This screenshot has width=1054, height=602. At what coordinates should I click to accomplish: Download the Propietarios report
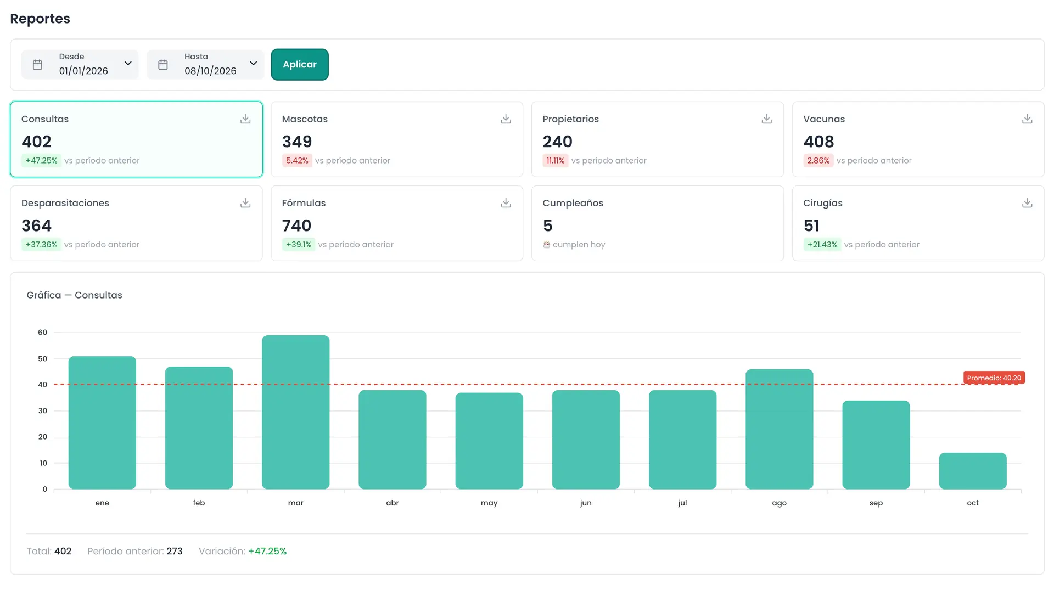tap(767, 119)
